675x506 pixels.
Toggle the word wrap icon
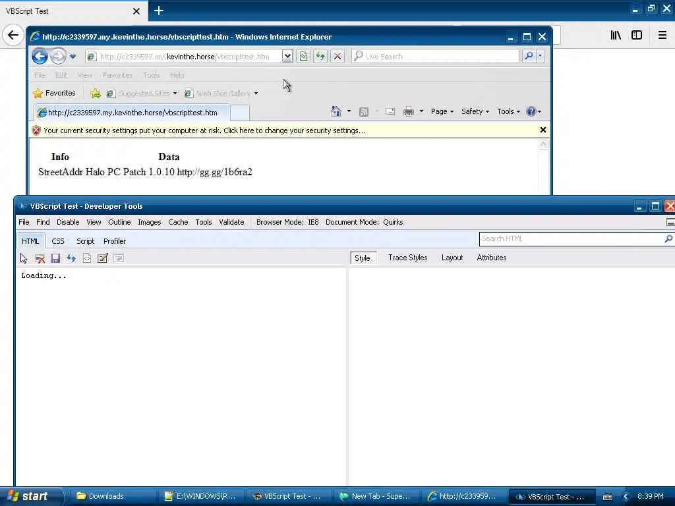pos(119,258)
